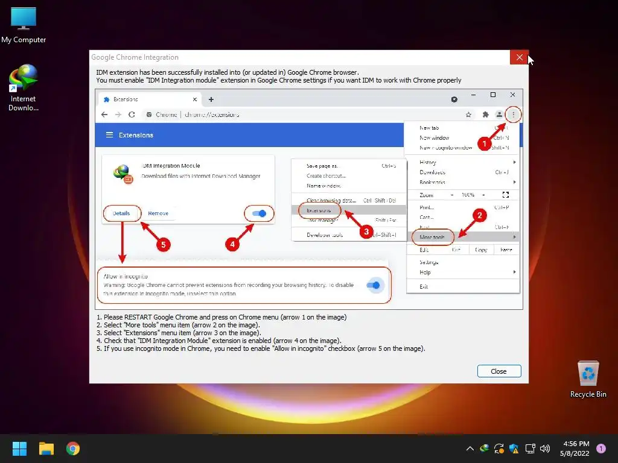Open the Windows Start menu
Viewport: 618px width, 463px height.
pos(19,449)
